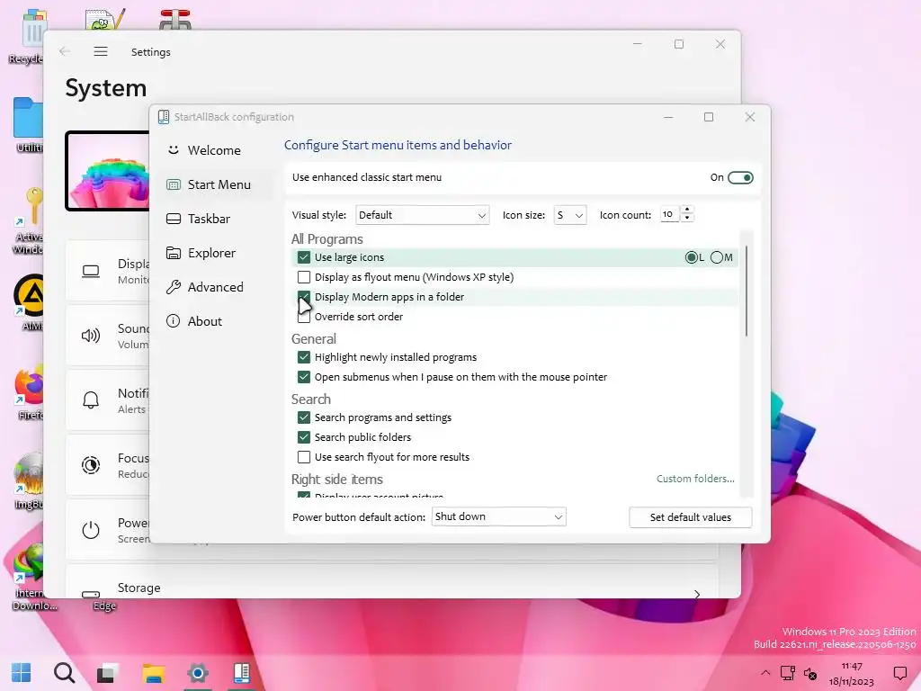Image resolution: width=921 pixels, height=691 pixels.
Task: Click the Start Menu sidebar icon
Action: (x=174, y=184)
